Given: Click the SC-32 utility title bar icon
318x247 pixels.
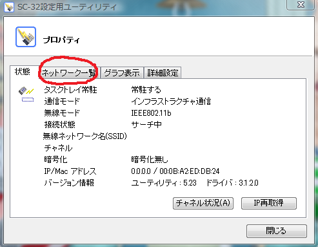Looking at the screenshot, I should click(9, 6).
